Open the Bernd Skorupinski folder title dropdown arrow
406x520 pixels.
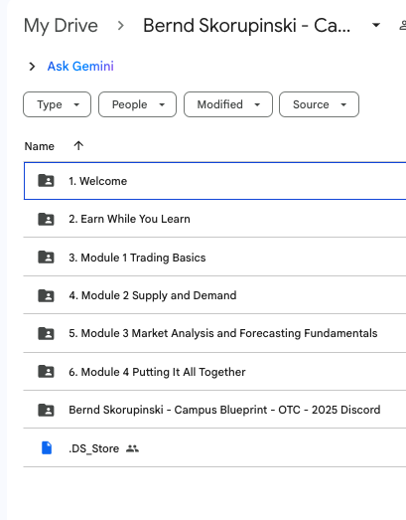(x=376, y=25)
